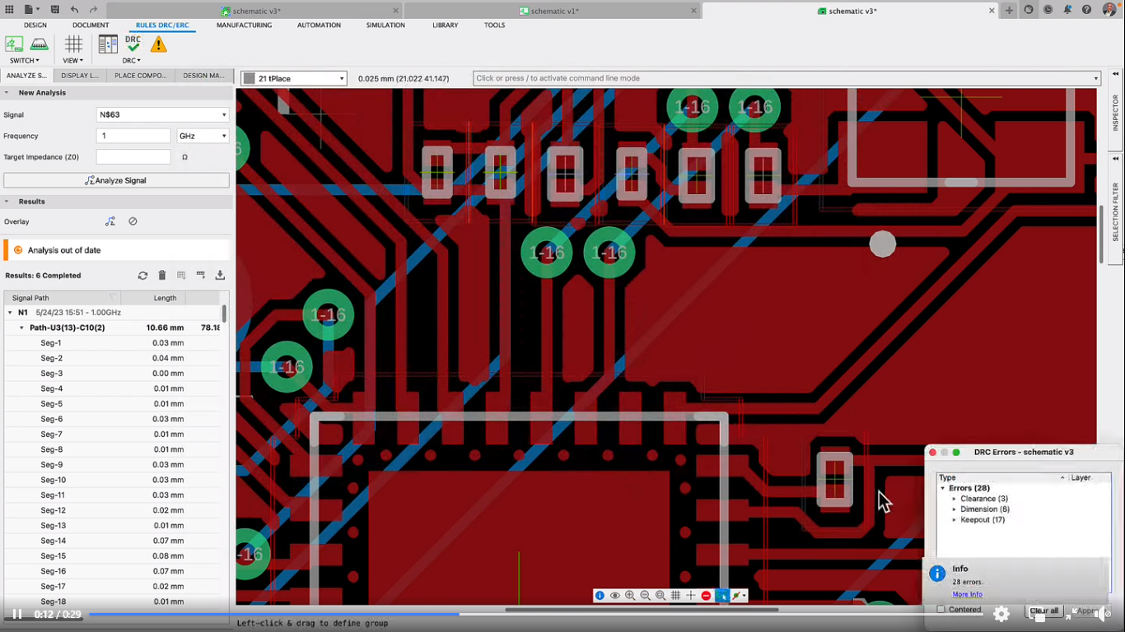Viewport: 1125px width, 632px height.
Task: Pause the video playback
Action: 16,614
